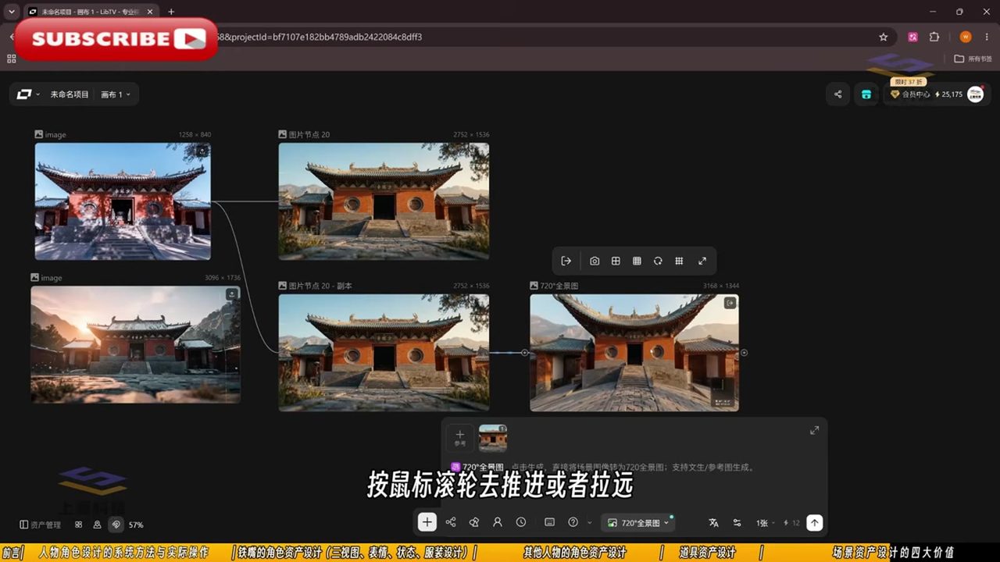
Task: Open the tab search dropdown in browser
Action: click(11, 12)
